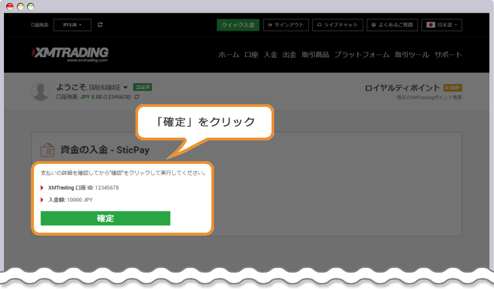Click the 0 XMP points badge
This screenshot has width=494, height=289.
pos(453,88)
